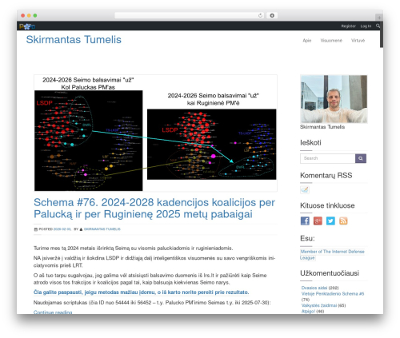Open the Facebook profile icon
Image resolution: width=400 pixels, height=338 pixels.
[x=305, y=221]
